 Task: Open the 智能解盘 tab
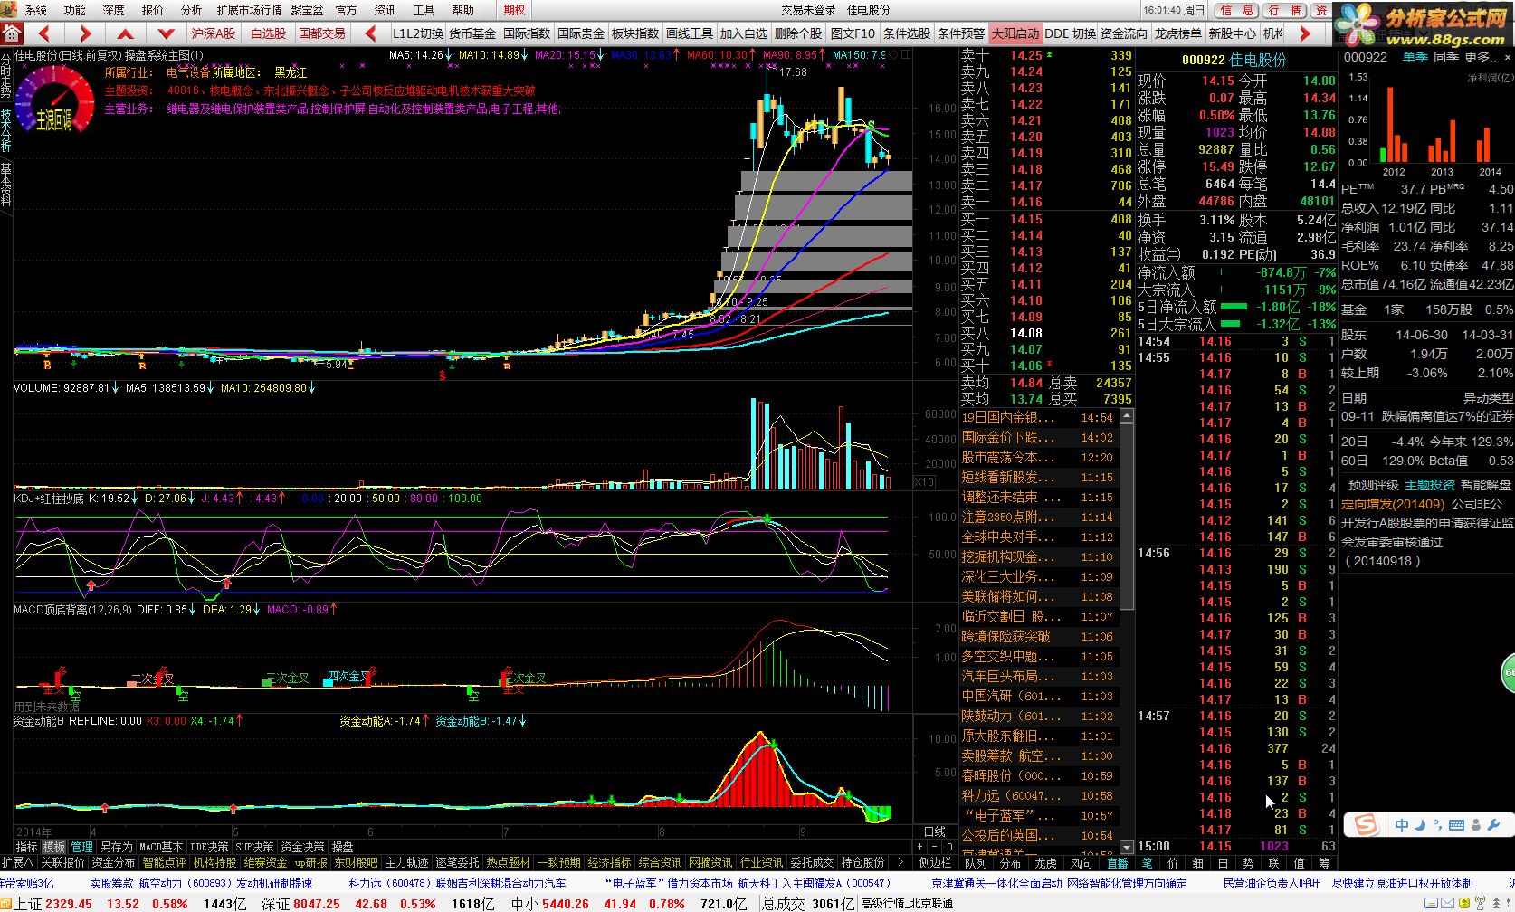pyautogui.click(x=1486, y=485)
